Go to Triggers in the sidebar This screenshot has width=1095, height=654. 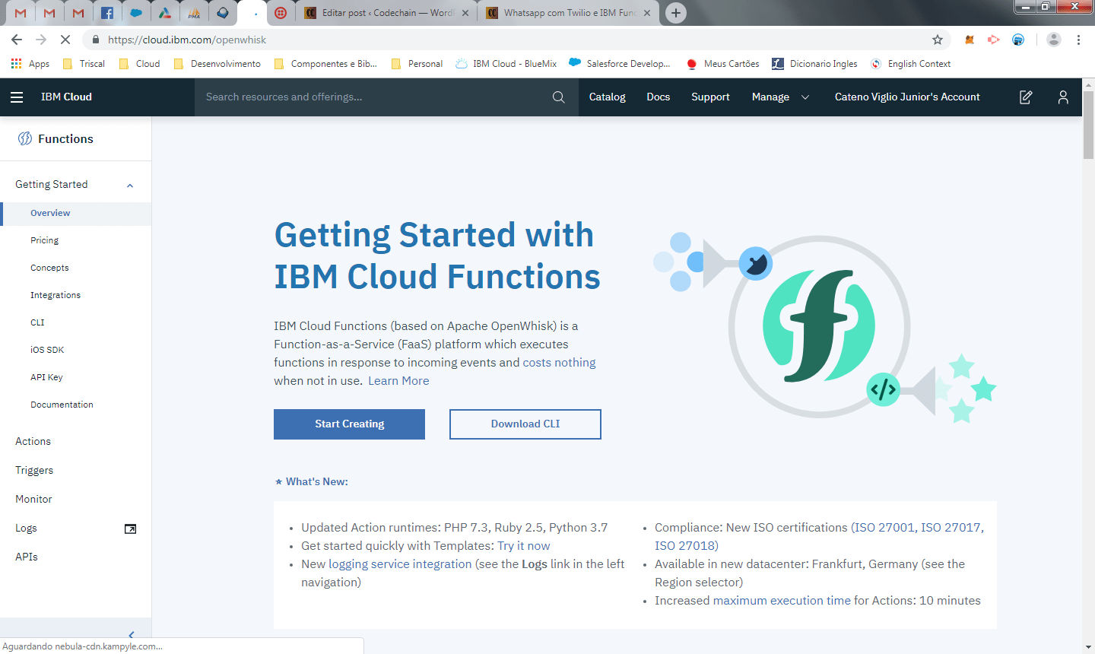coord(34,470)
